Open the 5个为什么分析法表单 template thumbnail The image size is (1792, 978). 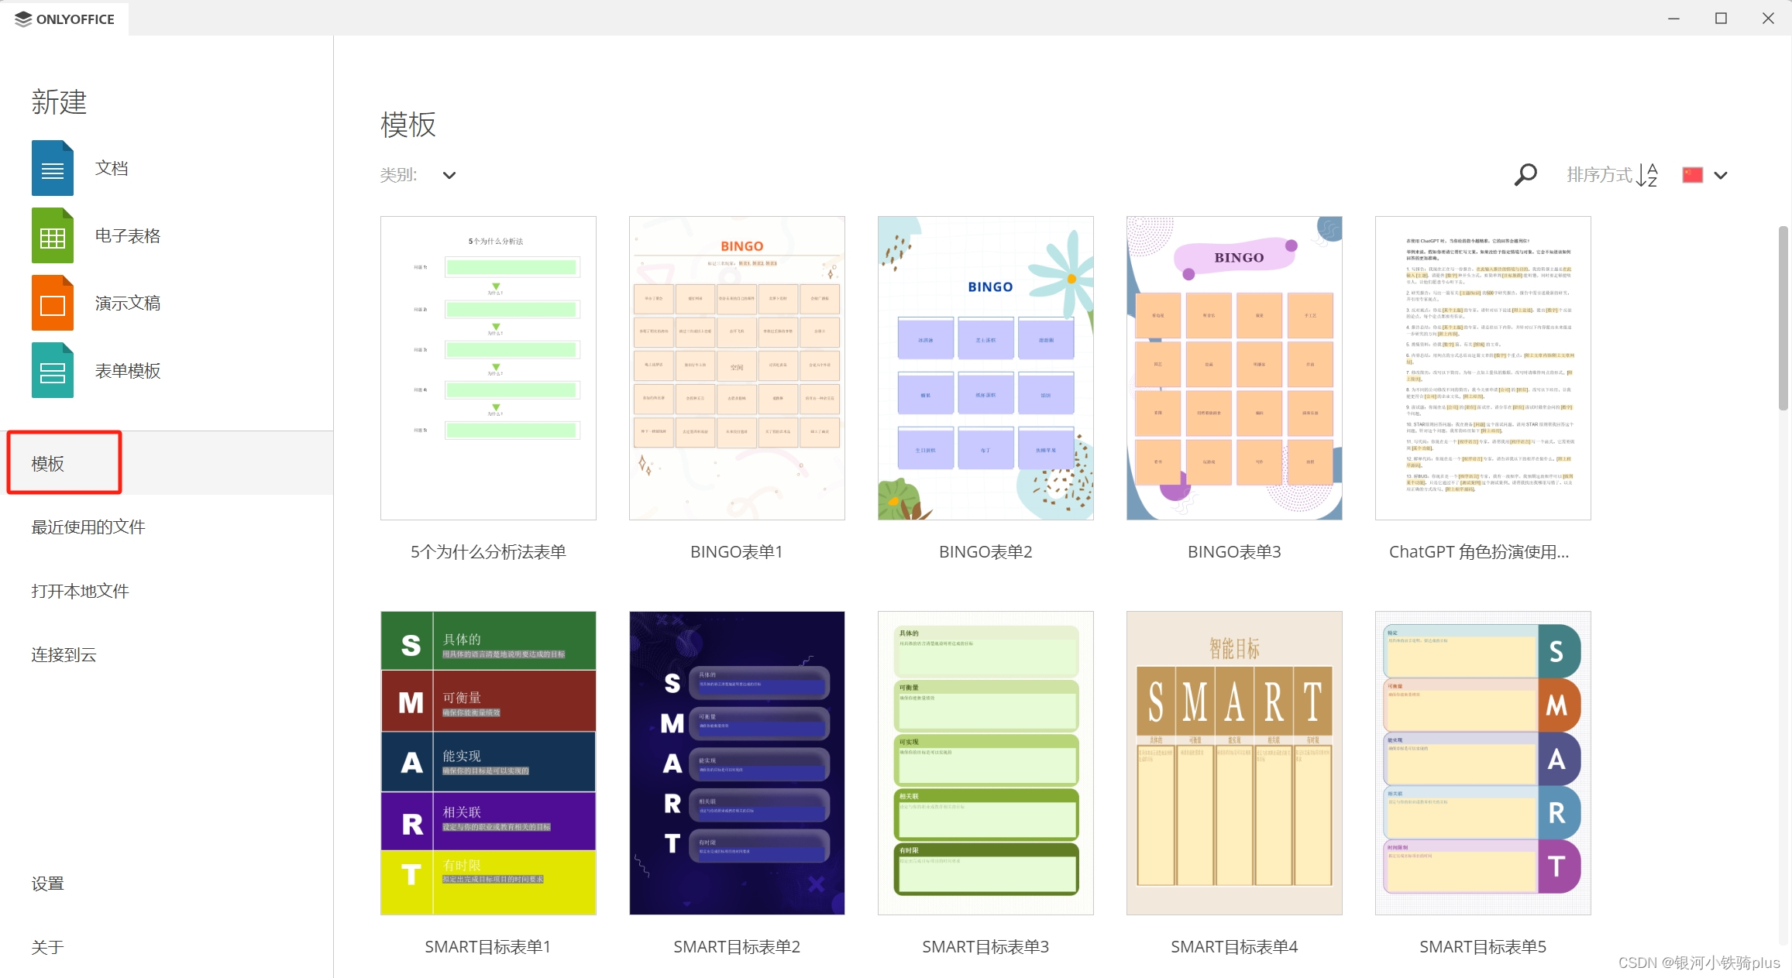(488, 368)
